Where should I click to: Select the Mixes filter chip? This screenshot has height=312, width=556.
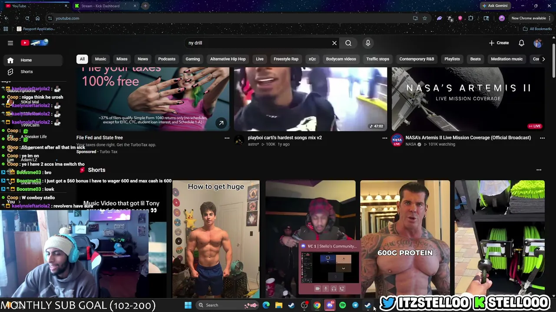[122, 59]
